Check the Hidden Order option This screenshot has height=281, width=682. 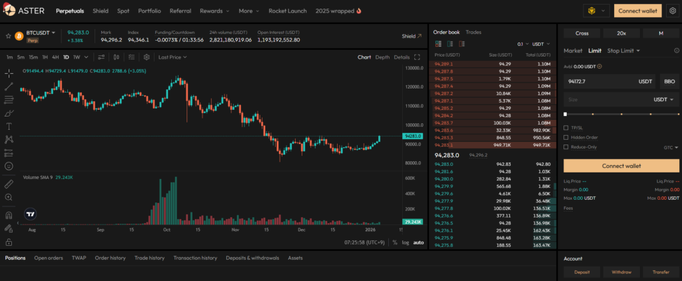[566, 137]
